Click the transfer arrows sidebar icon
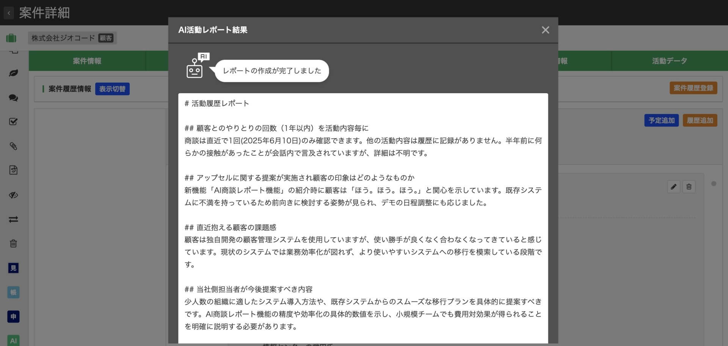 coord(13,219)
